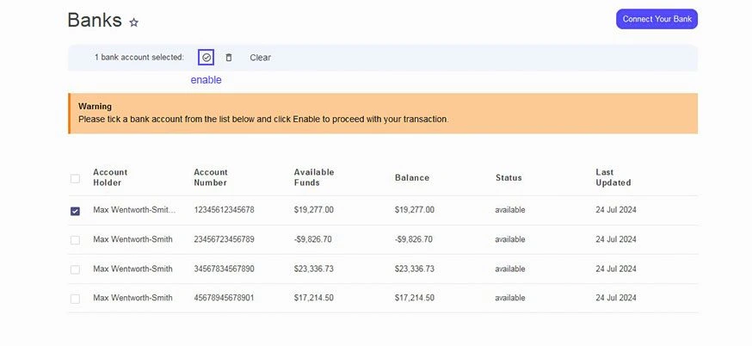Sort by the Account Holder column header
The height and width of the screenshot is (346, 752).
pyautogui.click(x=110, y=177)
